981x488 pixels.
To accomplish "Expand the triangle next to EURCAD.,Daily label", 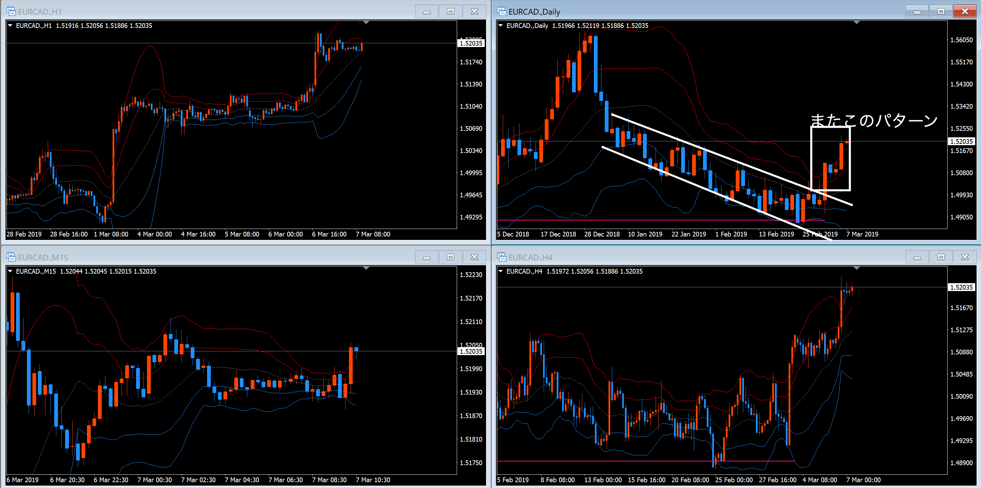I will pyautogui.click(x=501, y=26).
